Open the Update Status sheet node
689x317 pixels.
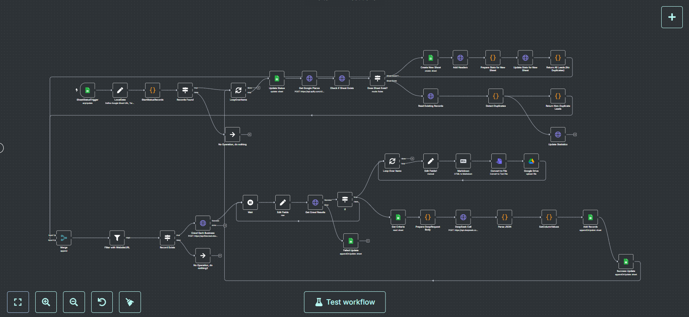tap(277, 79)
